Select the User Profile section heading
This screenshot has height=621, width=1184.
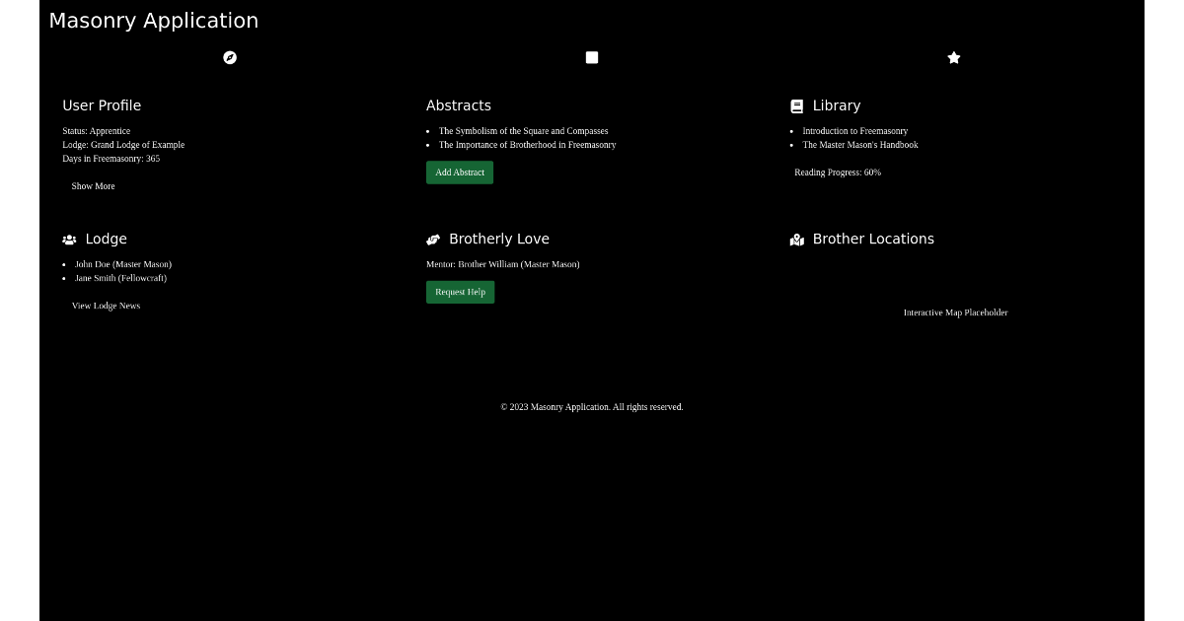pyautogui.click(x=102, y=105)
